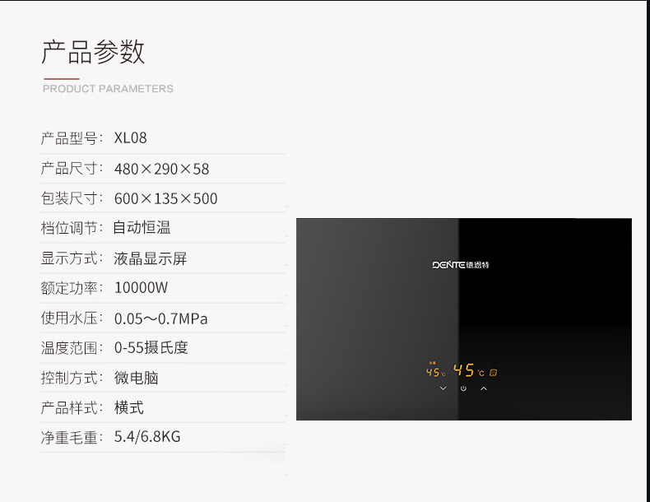Click the 480×290×58 product size value

(161, 169)
